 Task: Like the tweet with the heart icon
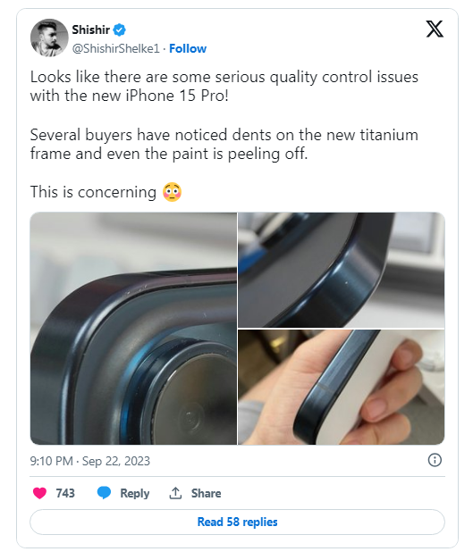click(x=39, y=493)
